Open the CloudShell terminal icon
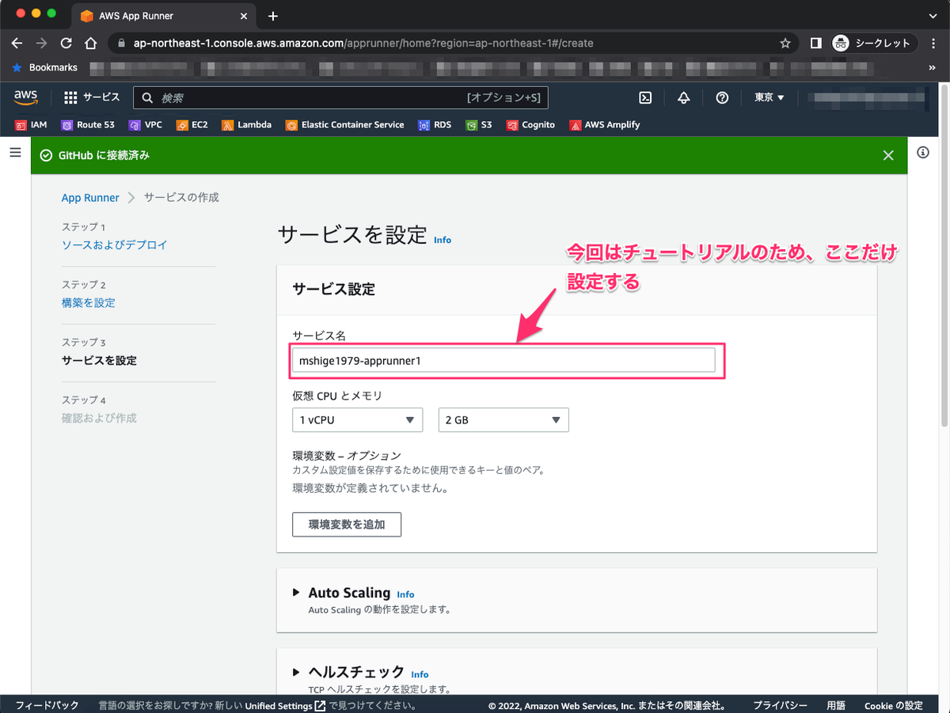This screenshot has height=713, width=950. tap(645, 97)
